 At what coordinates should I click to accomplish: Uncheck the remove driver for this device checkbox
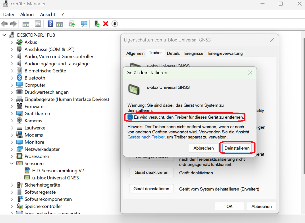(x=130, y=117)
